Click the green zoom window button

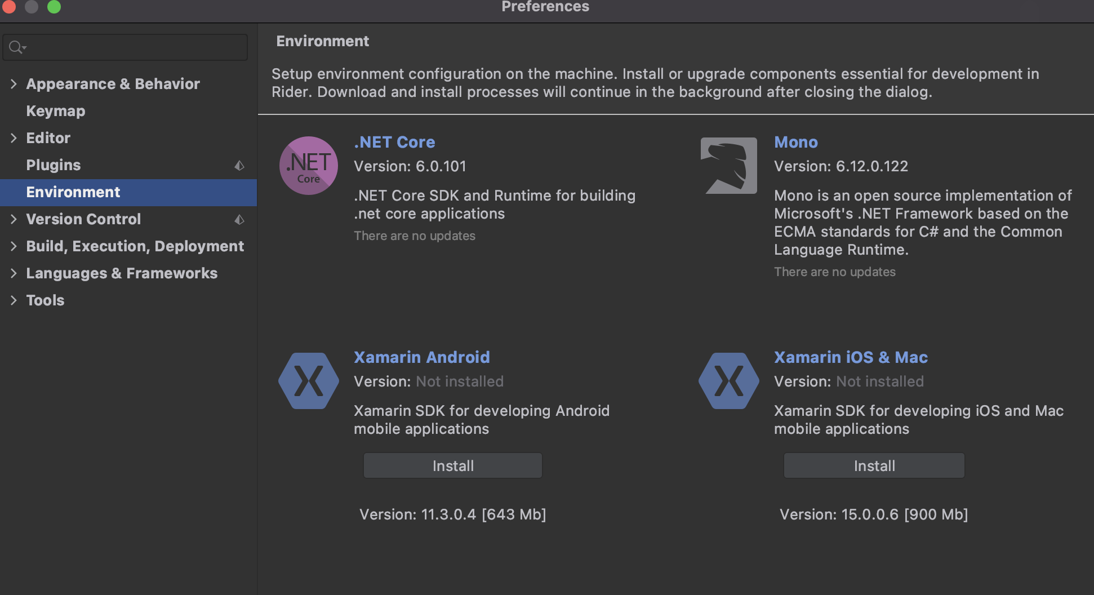coord(54,6)
